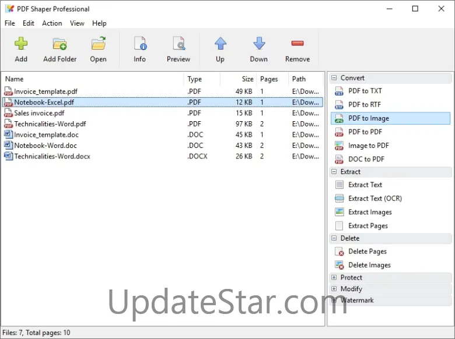
Task: Move selected file Up with arrow icon
Action: pyautogui.click(x=220, y=44)
